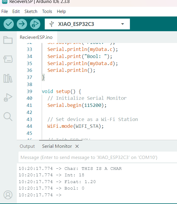Screen dimensions: 177x204
Task: Open the Sketchbook folder sidebar icon
Action: point(8,40)
